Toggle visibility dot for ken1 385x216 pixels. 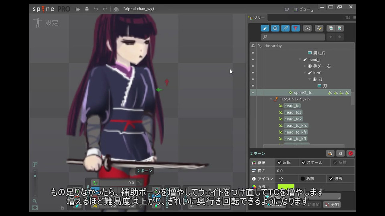point(253,73)
